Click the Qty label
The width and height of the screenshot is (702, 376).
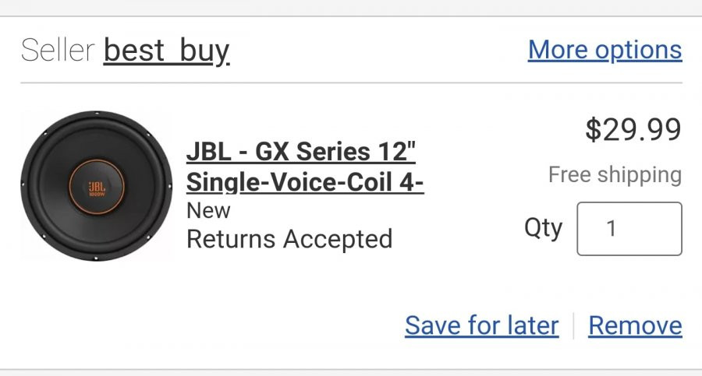[543, 228]
